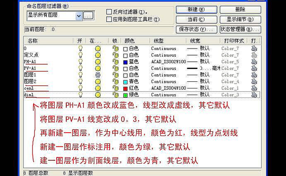Select the layer name 定义点
286x176 pixels.
(31, 55)
